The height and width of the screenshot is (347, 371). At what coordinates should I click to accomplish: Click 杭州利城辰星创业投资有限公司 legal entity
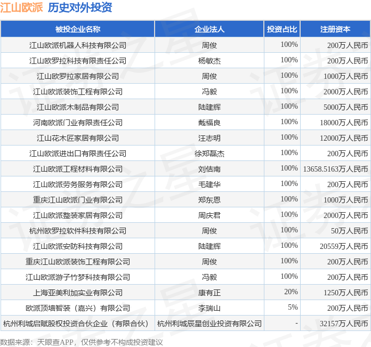209,324
